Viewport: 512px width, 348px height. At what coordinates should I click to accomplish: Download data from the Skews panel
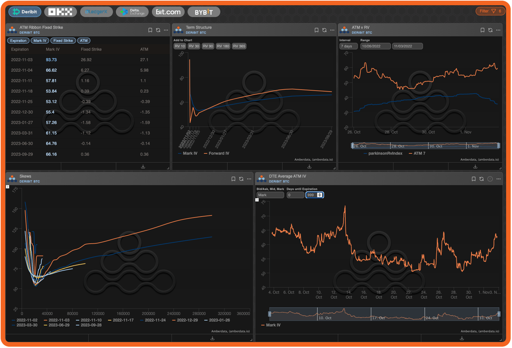pyautogui.click(x=212, y=338)
